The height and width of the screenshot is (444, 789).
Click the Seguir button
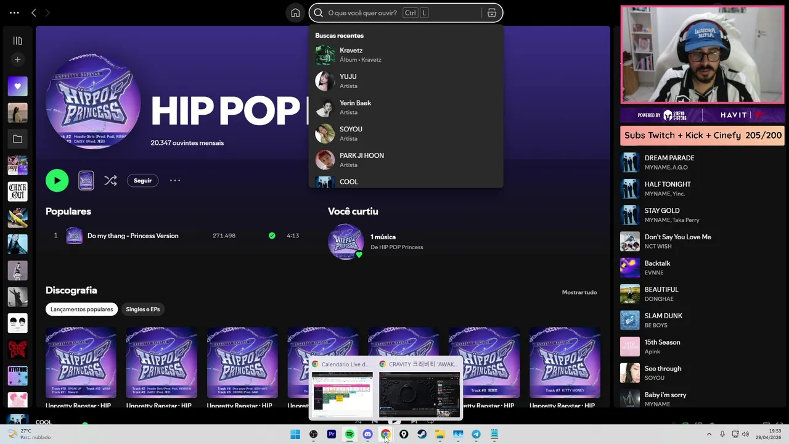coord(142,181)
